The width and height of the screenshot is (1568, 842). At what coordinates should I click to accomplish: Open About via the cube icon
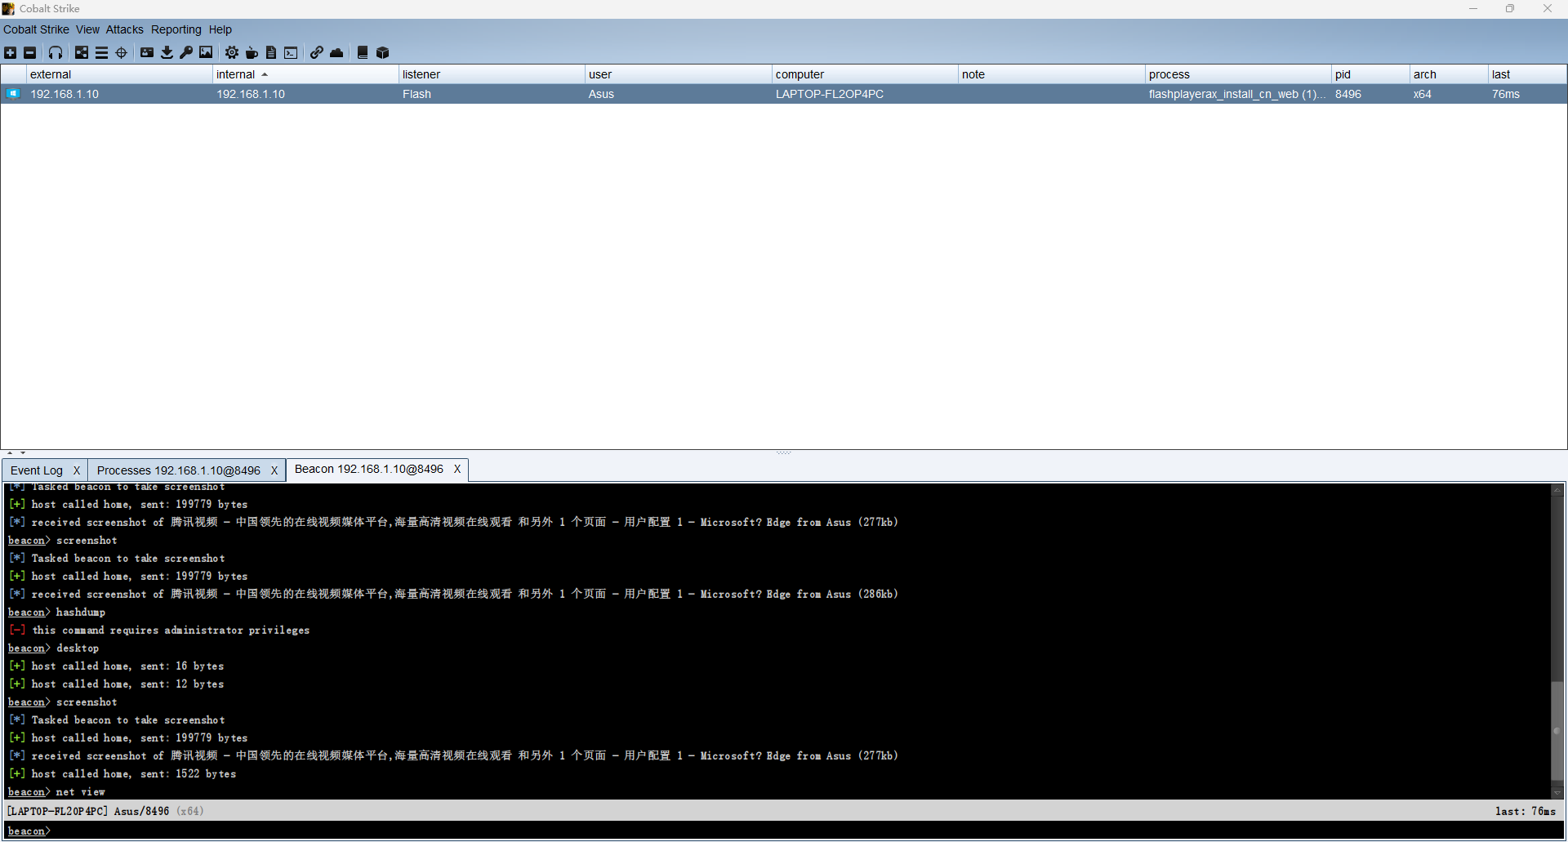382,53
